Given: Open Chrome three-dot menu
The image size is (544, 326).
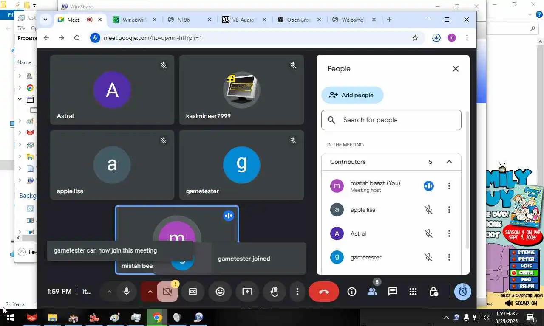Looking at the screenshot, I should (467, 38).
